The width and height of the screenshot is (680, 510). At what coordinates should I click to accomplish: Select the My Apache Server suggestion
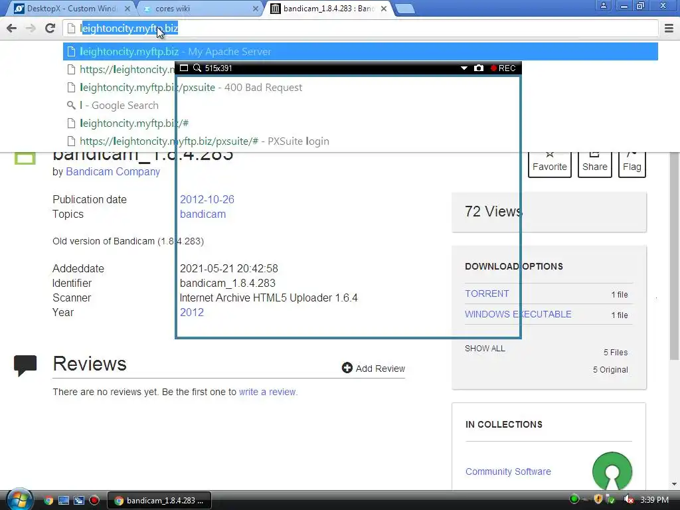361,52
